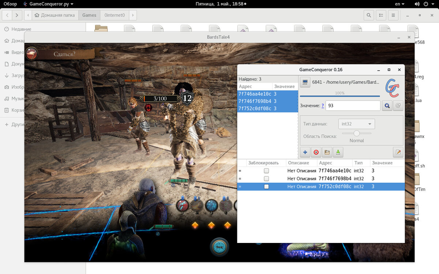Go back in file manager
This screenshot has height=274, width=439.
(7, 15)
